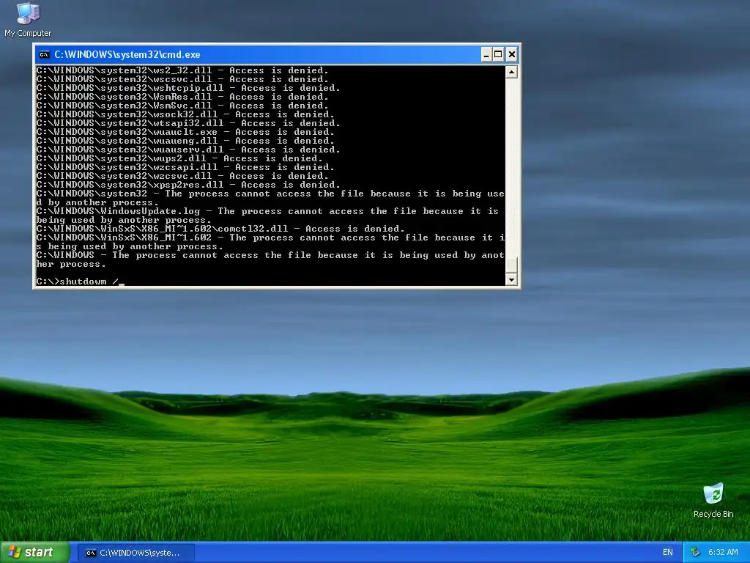Click the wuauclt.exe line in console
The width and height of the screenshot is (750, 563).
click(185, 132)
